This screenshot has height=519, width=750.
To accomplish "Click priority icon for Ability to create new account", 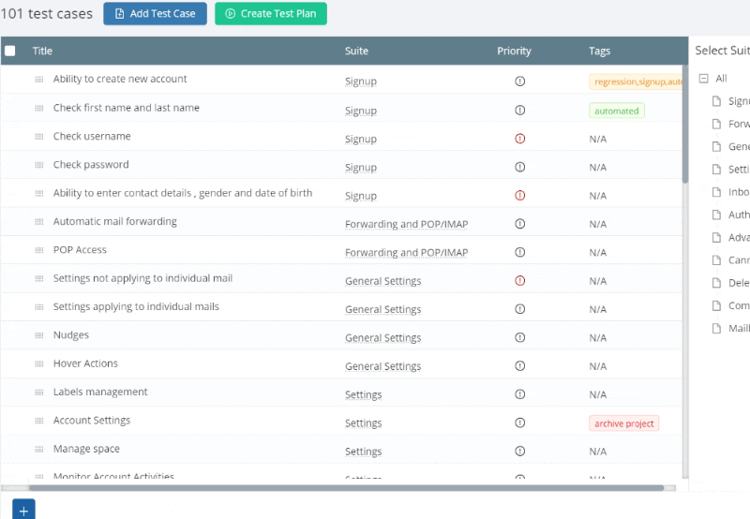I will [x=519, y=82].
